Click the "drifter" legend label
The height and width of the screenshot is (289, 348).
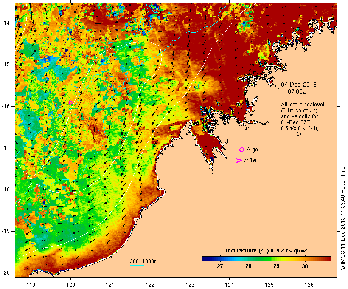coord(250,160)
